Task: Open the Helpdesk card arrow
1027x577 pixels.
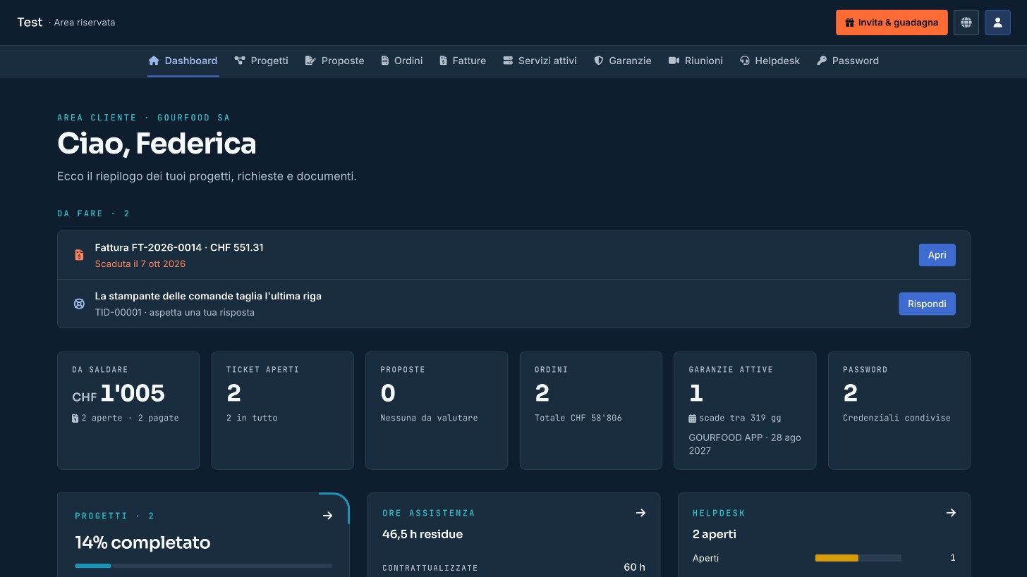Action: (x=951, y=513)
